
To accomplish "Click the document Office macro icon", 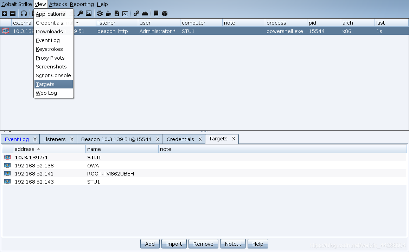I will pos(117,14).
